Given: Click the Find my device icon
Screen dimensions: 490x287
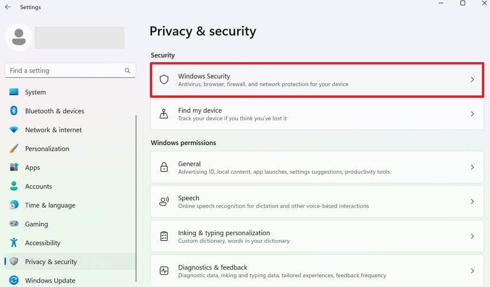Looking at the screenshot, I should coord(164,114).
